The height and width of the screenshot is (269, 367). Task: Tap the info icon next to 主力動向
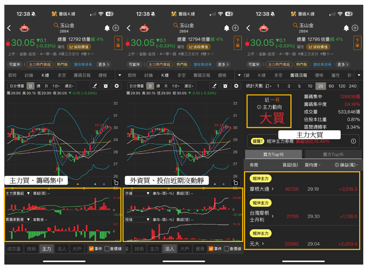[259, 107]
